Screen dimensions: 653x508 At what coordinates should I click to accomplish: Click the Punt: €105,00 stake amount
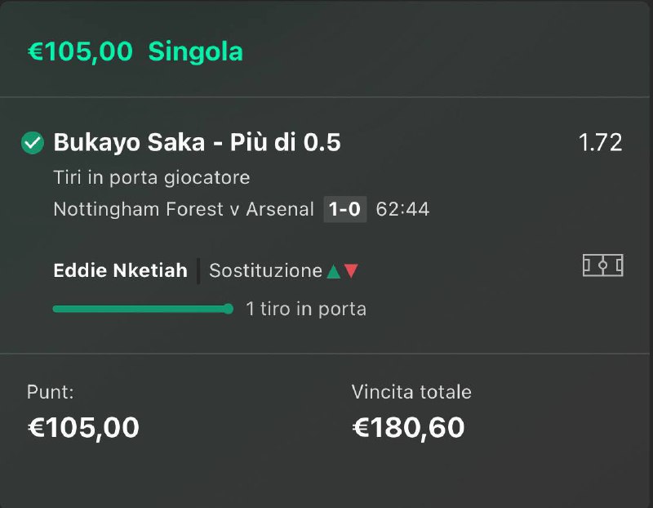pos(83,428)
